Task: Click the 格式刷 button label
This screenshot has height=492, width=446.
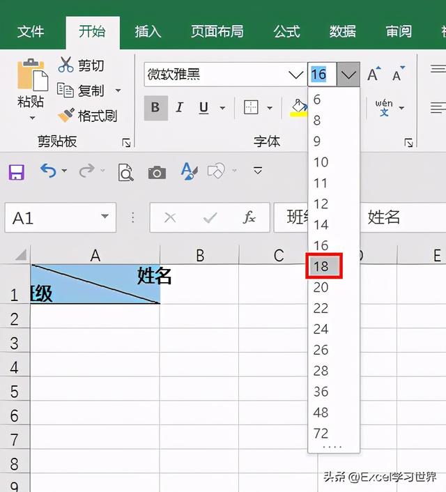Action: (98, 116)
